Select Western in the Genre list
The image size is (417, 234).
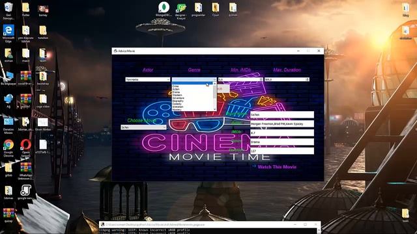pos(193,95)
